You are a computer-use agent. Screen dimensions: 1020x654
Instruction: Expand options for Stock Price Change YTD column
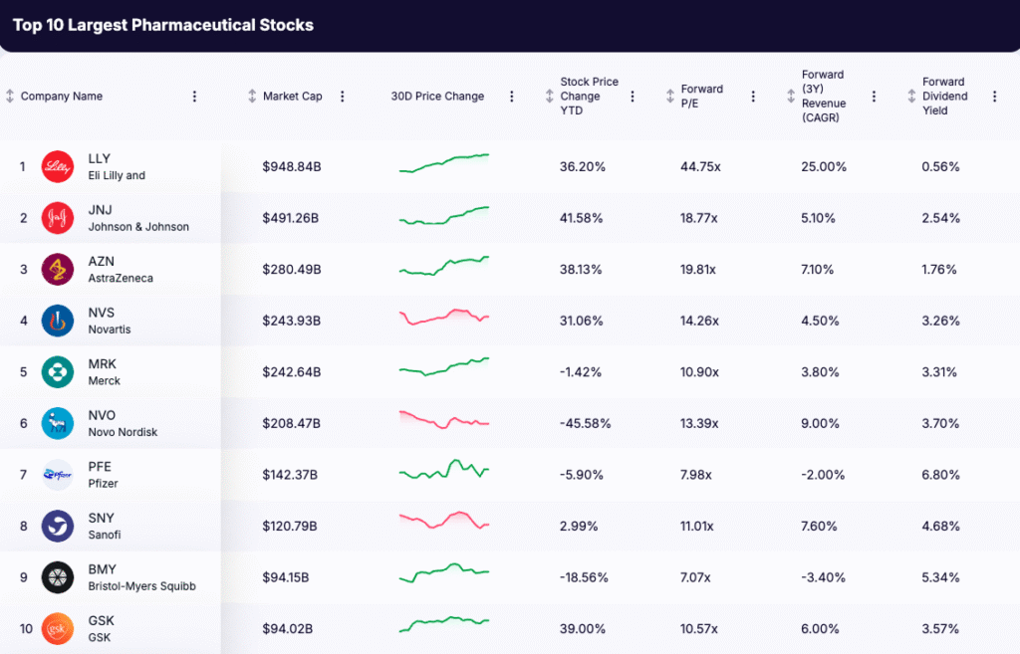(x=632, y=96)
